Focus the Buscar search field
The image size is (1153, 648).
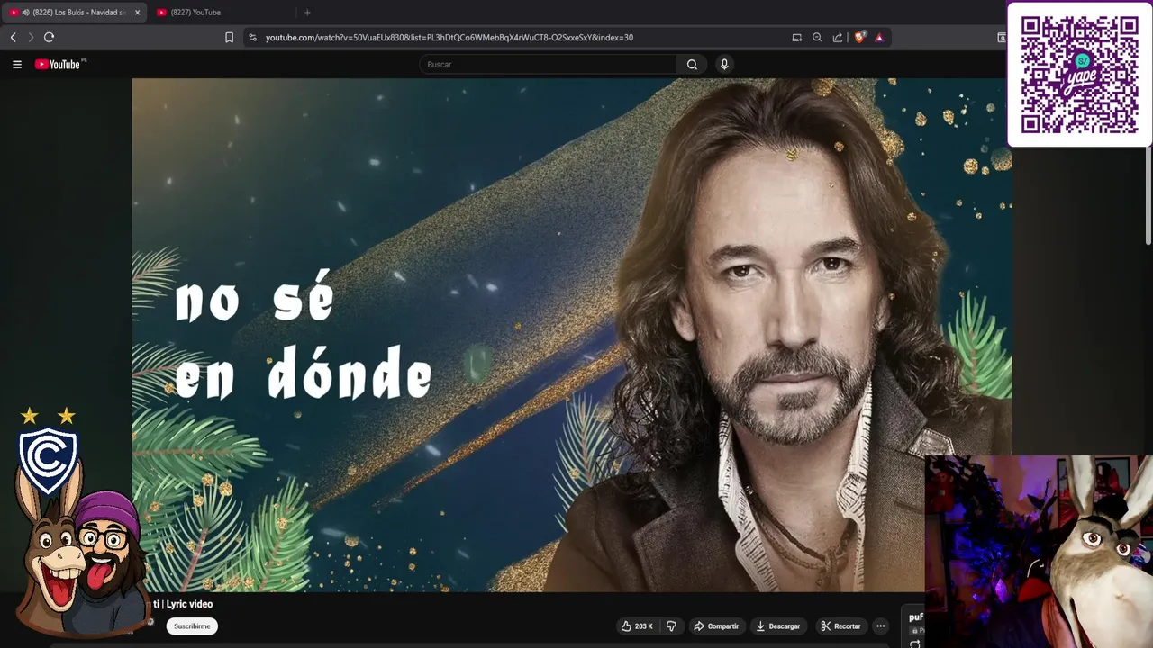549,64
